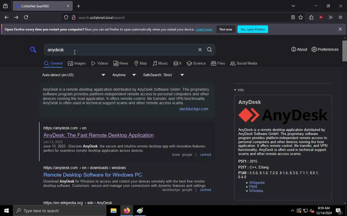Open the Auto-detect (en-US) language dropdown
Screen dimensions: 347x216
tap(73, 75)
